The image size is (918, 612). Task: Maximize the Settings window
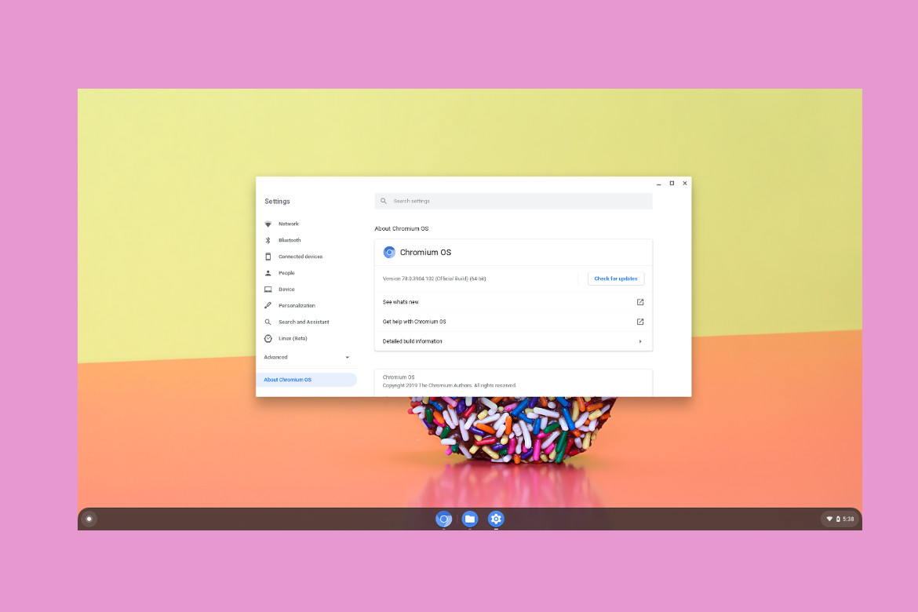672,184
